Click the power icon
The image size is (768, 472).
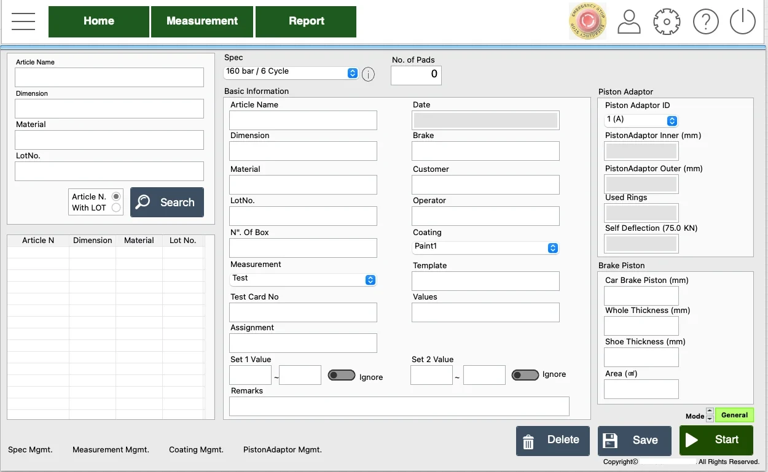pos(742,22)
